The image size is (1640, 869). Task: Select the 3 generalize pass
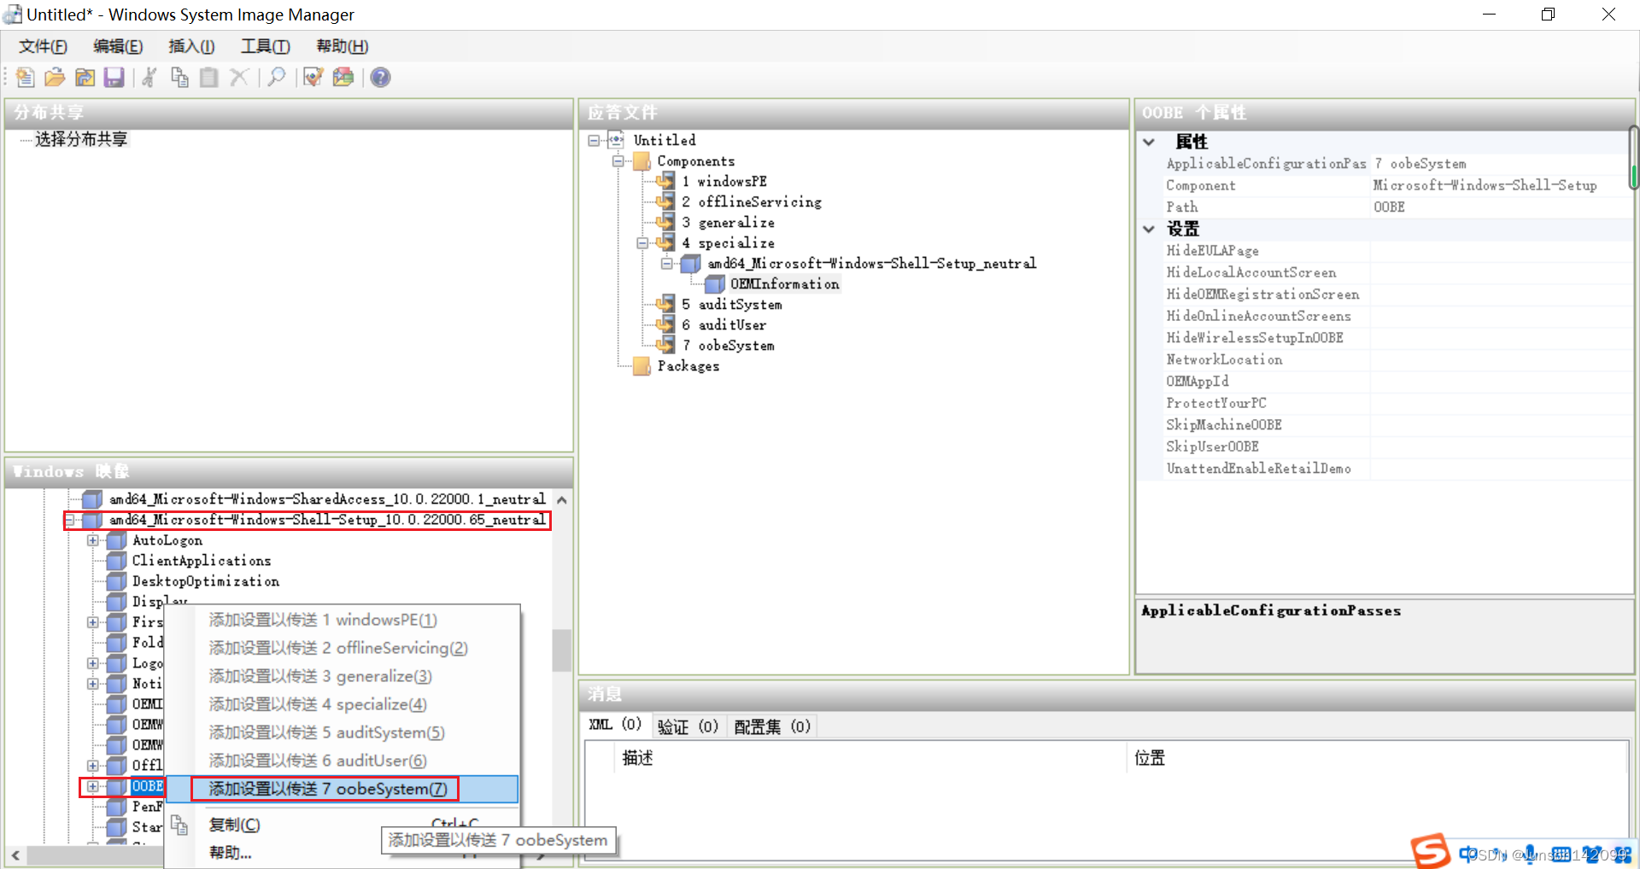(728, 222)
